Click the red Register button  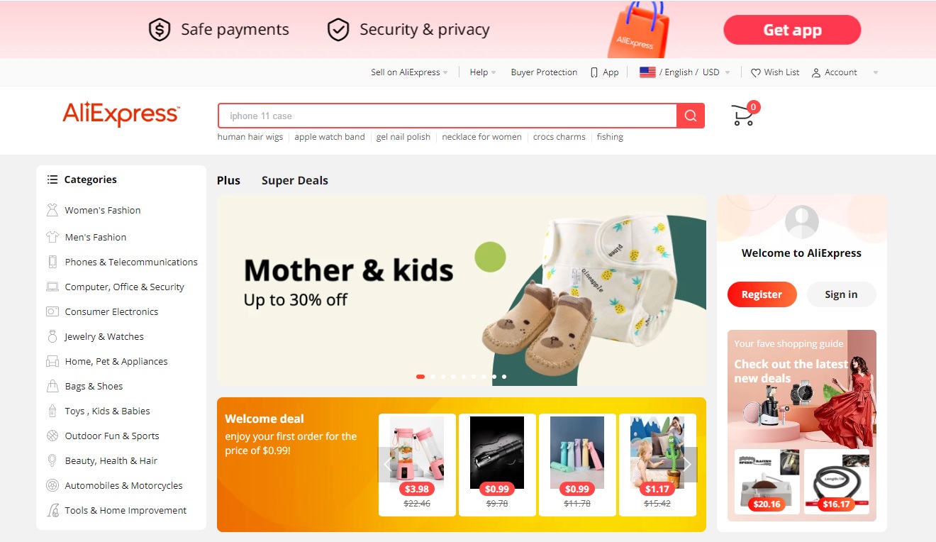pyautogui.click(x=762, y=294)
